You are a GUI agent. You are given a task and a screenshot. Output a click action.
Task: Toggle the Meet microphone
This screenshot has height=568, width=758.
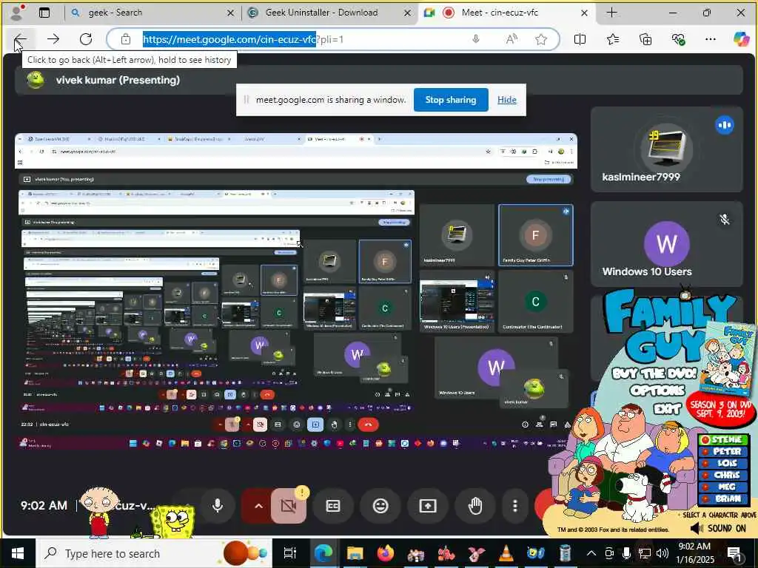218,506
